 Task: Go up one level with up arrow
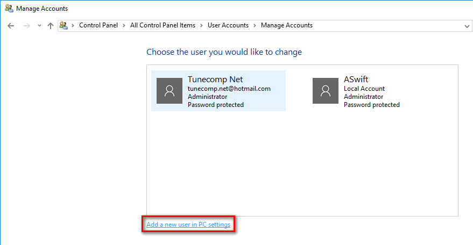51,26
